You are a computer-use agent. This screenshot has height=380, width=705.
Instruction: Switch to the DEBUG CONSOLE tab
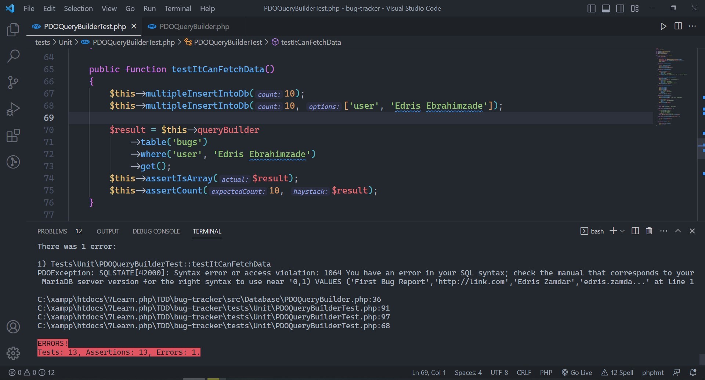156,231
